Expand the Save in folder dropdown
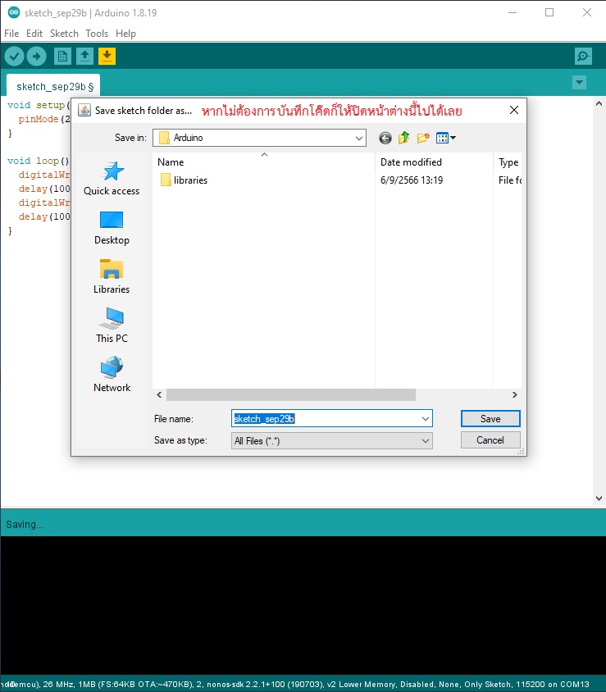The width and height of the screenshot is (606, 692). pyautogui.click(x=359, y=139)
